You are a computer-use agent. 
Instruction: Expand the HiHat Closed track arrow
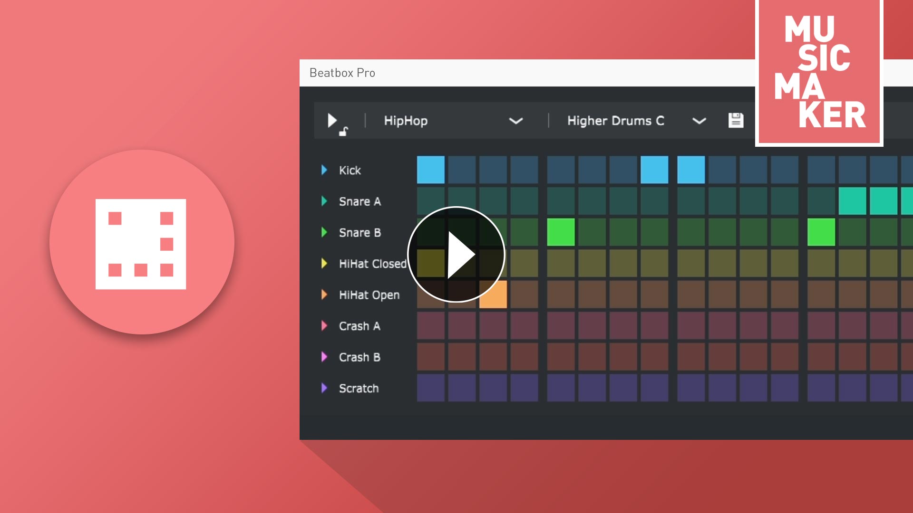click(324, 263)
